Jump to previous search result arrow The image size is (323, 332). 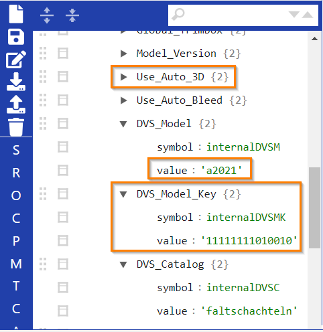click(308, 15)
